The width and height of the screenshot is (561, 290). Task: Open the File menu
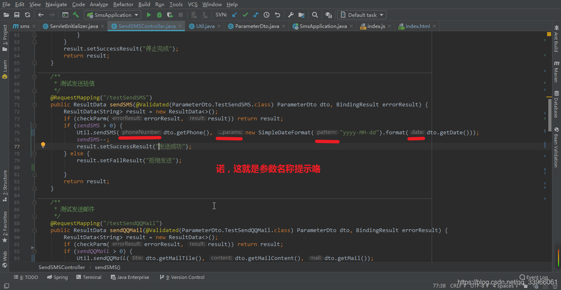pyautogui.click(x=6, y=4)
